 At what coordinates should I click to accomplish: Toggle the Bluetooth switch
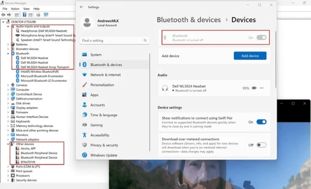coord(261,37)
